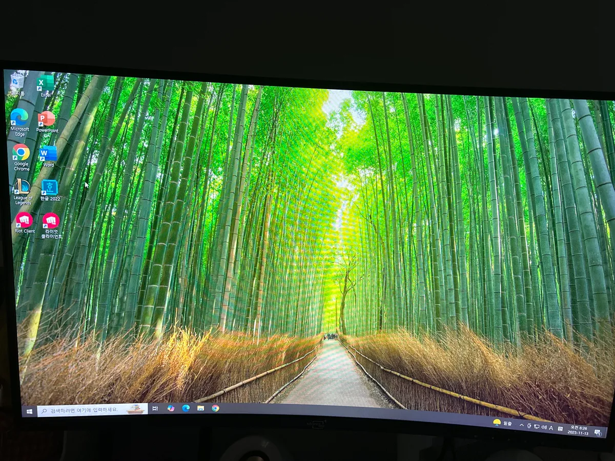Open Microsoft Edge from the taskbar
The image size is (615, 461).
tap(186, 408)
